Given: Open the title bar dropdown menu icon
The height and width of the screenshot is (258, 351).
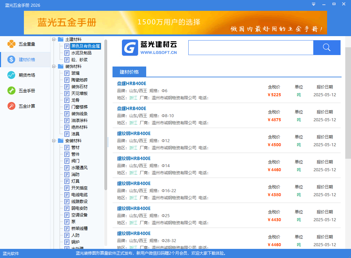Looking at the screenshot, I should tap(314, 4).
